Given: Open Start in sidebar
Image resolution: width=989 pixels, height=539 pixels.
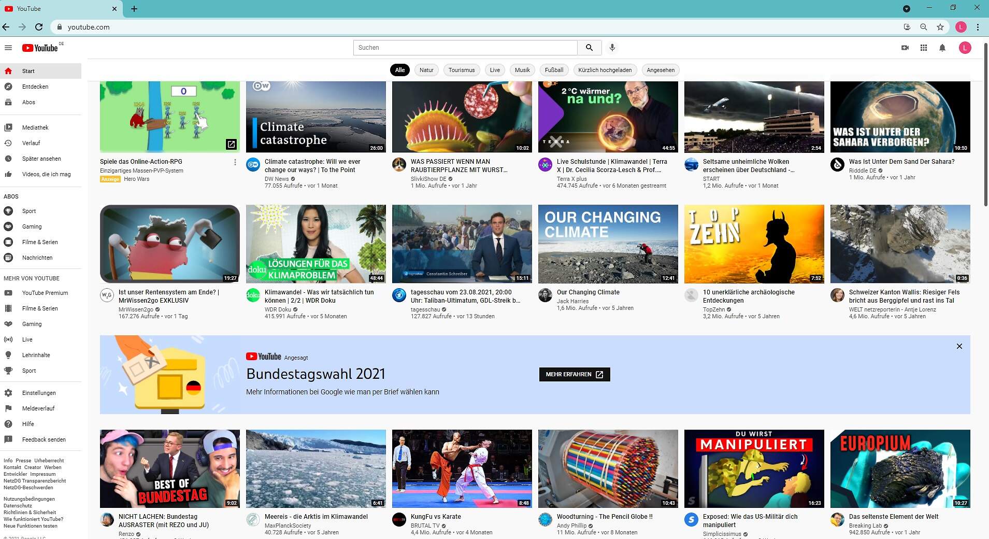Looking at the screenshot, I should click(40, 71).
